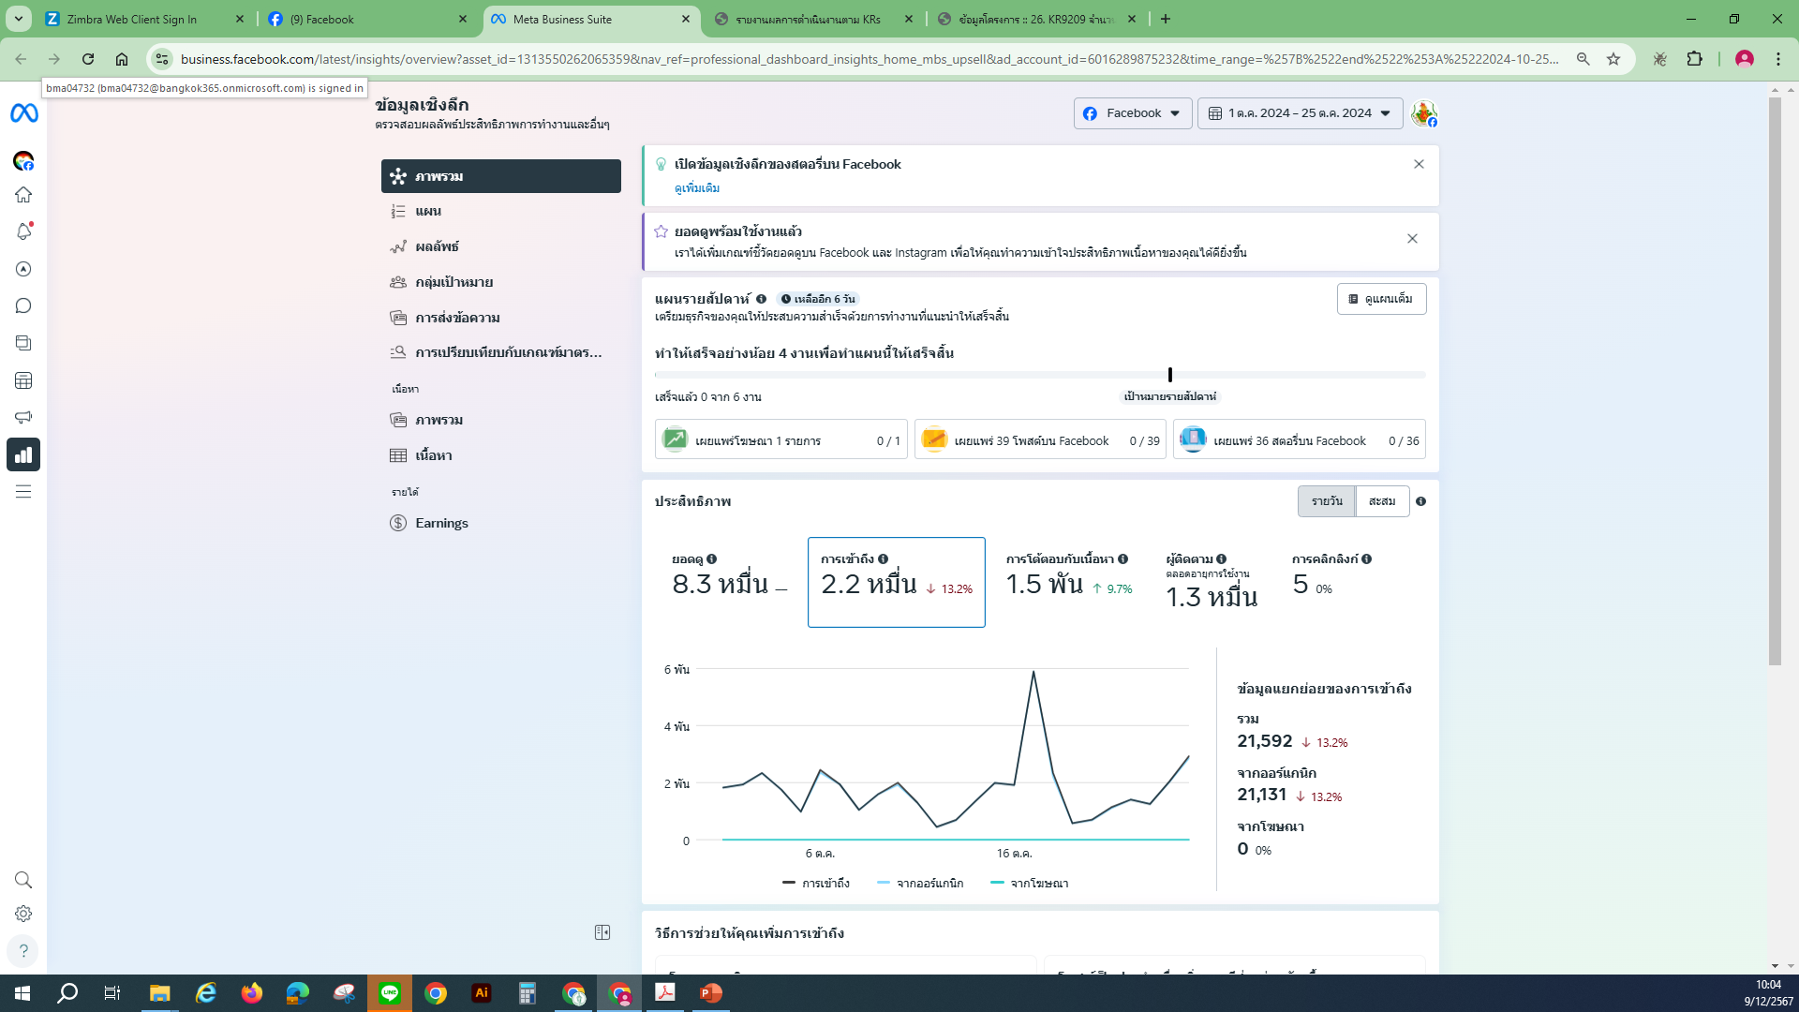Click info icon beside ยอดดู
This screenshot has height=1012, width=1799.
(712, 558)
